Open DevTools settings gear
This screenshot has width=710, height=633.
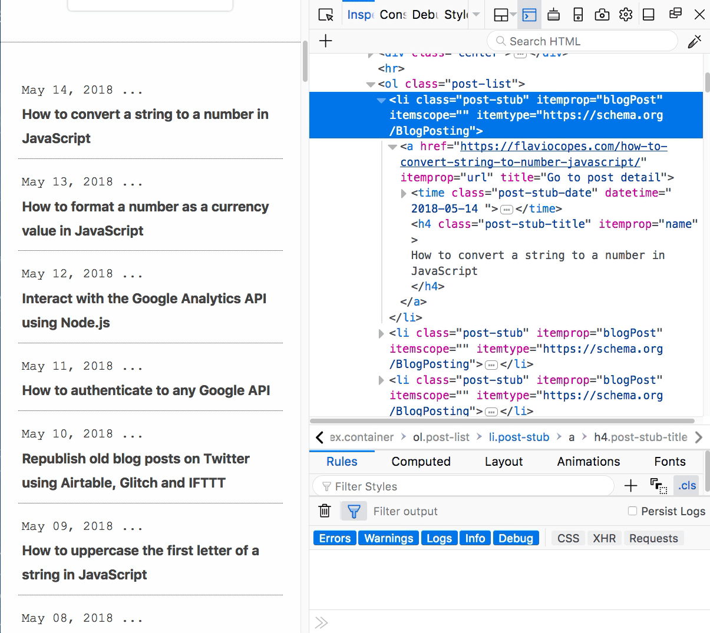click(x=626, y=15)
